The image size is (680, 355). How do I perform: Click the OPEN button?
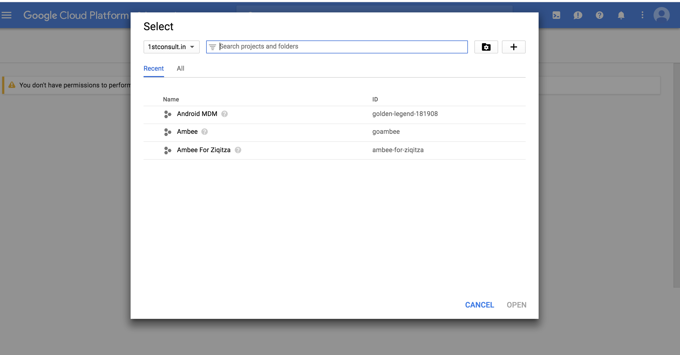[516, 305]
